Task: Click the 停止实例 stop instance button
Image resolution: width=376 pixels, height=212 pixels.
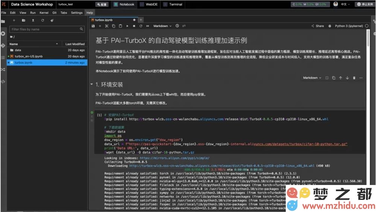Action: point(365,4)
